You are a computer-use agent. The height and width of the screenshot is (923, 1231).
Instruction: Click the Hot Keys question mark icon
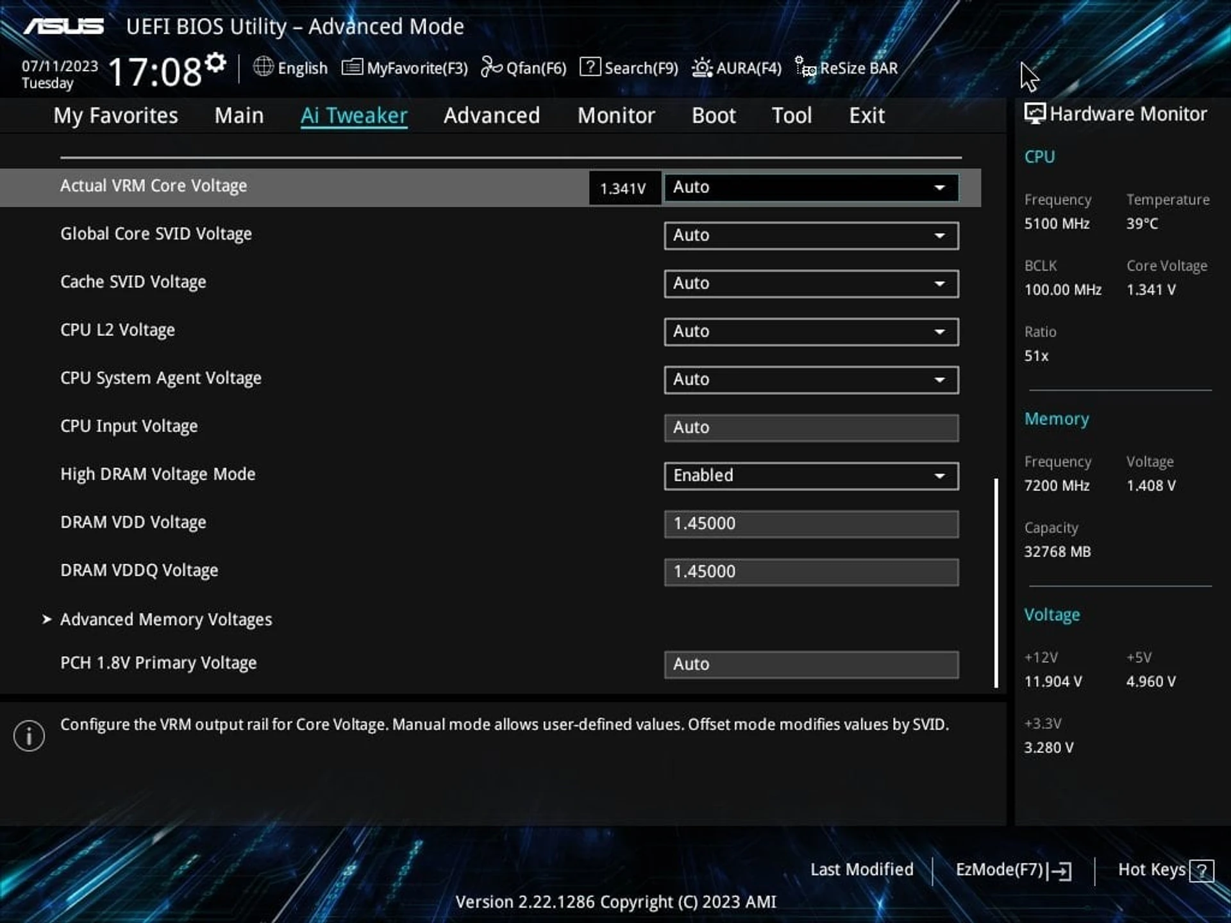coord(1202,871)
